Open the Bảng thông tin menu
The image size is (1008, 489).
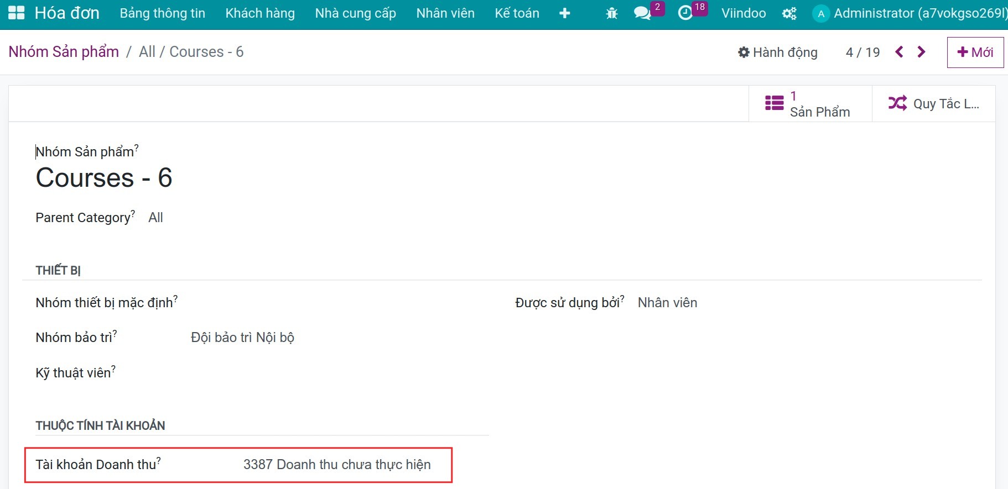(x=163, y=13)
